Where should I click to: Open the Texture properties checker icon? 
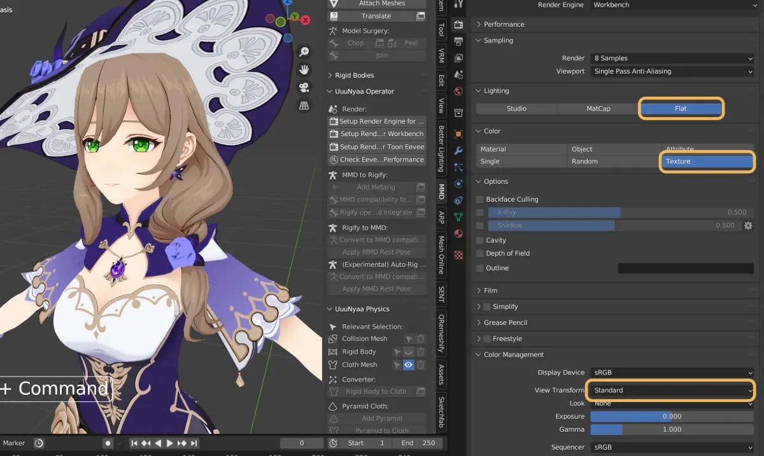click(x=458, y=254)
